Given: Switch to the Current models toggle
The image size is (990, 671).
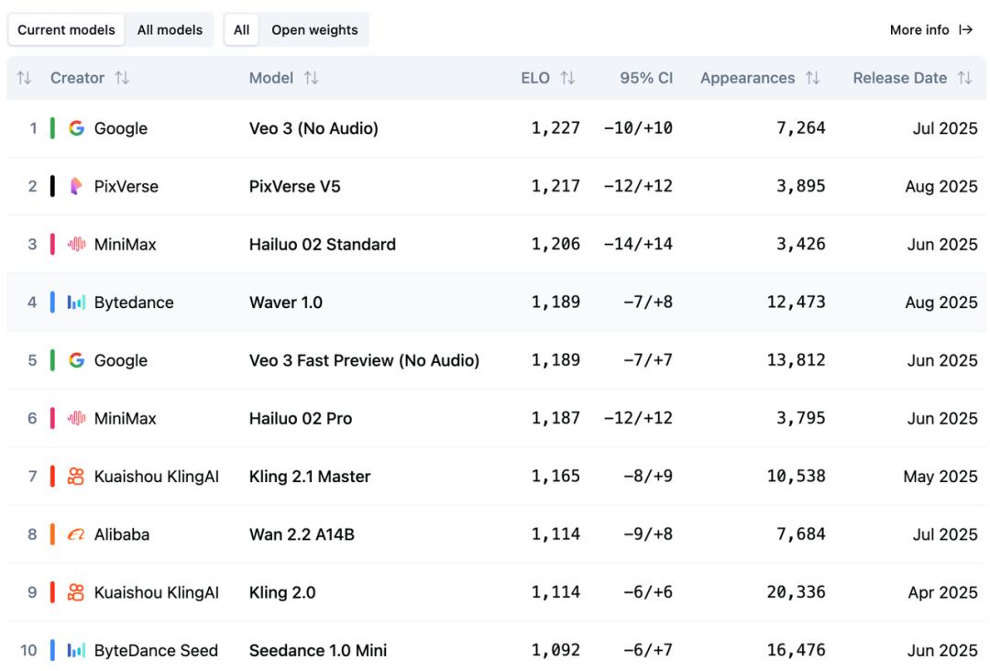Looking at the screenshot, I should (67, 30).
